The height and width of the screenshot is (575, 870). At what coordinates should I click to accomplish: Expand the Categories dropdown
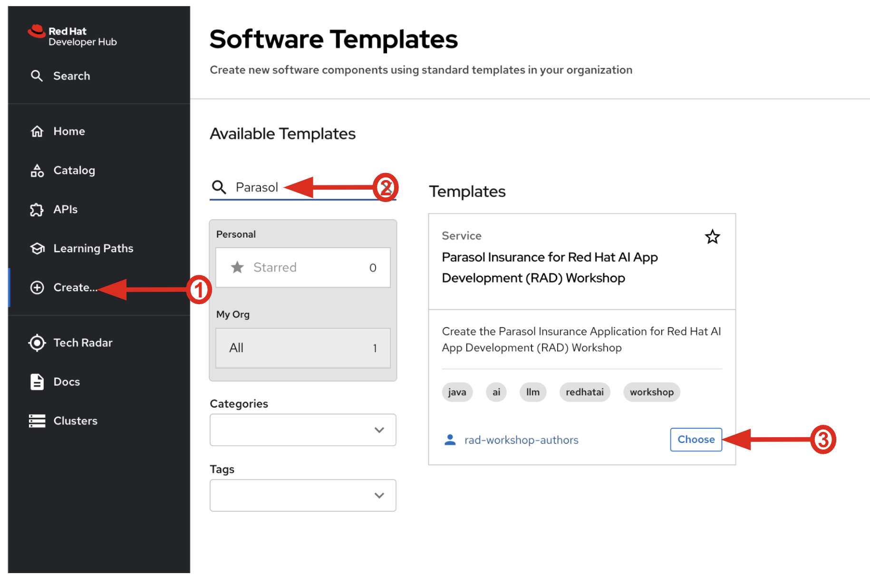coord(303,430)
